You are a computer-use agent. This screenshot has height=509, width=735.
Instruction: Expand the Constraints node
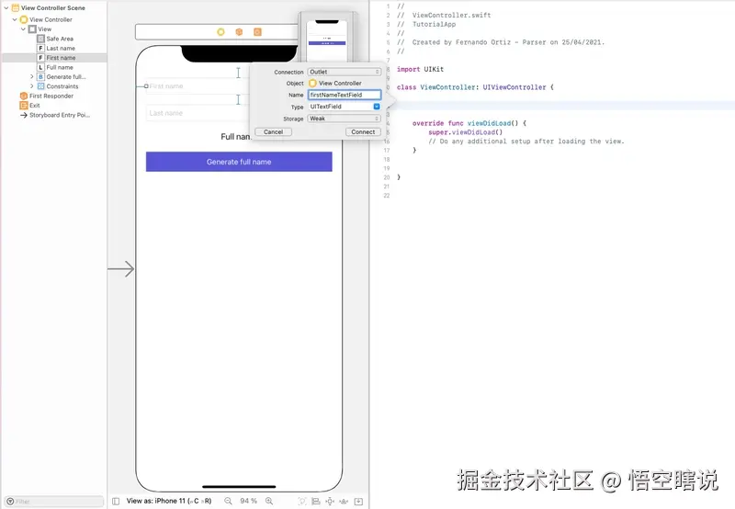pyautogui.click(x=32, y=86)
